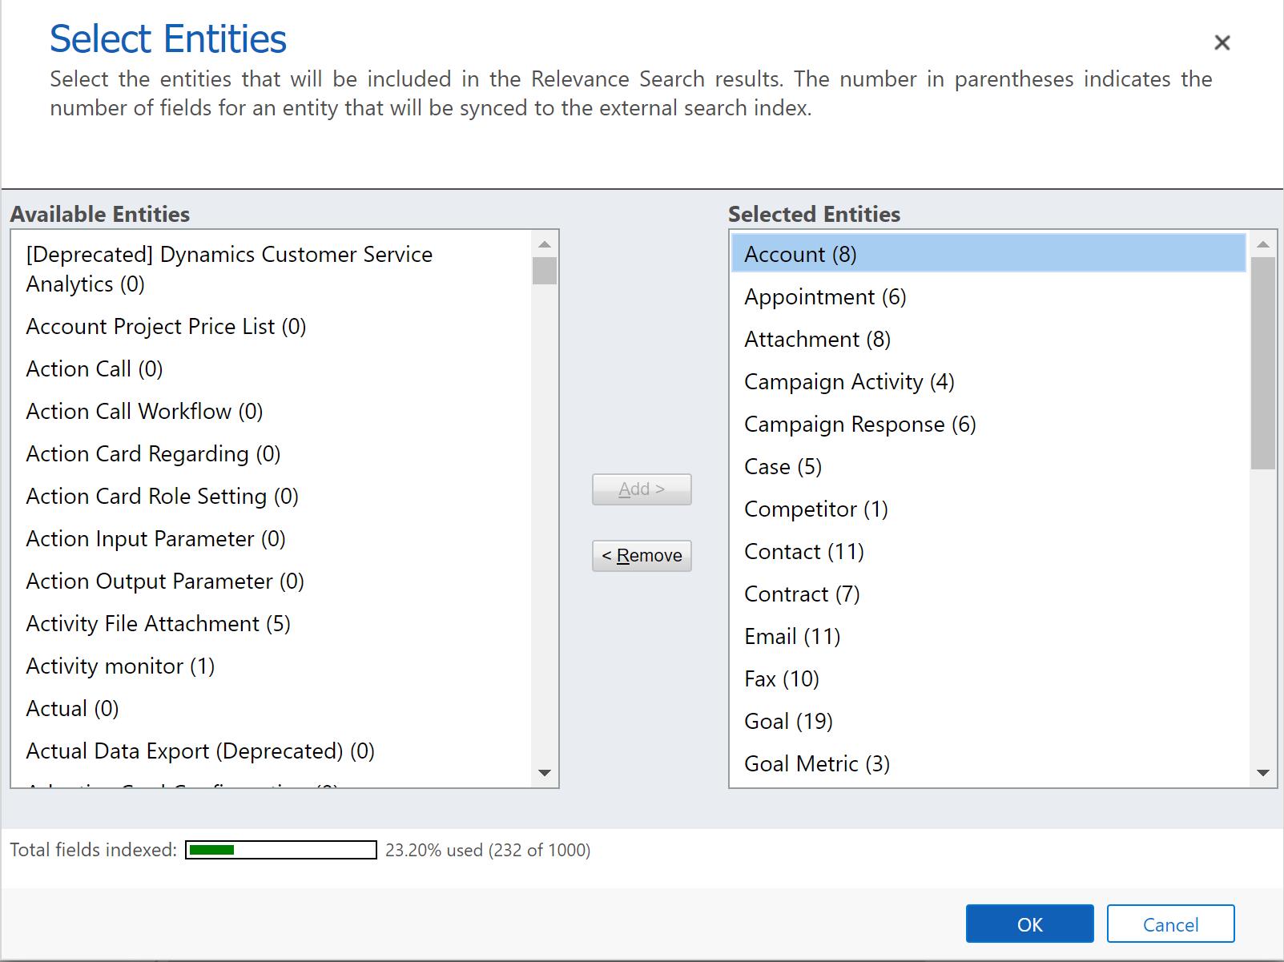Viewport: 1284px width, 962px height.
Task: Select Action Output Parameter (0) entity
Action: tap(271, 581)
